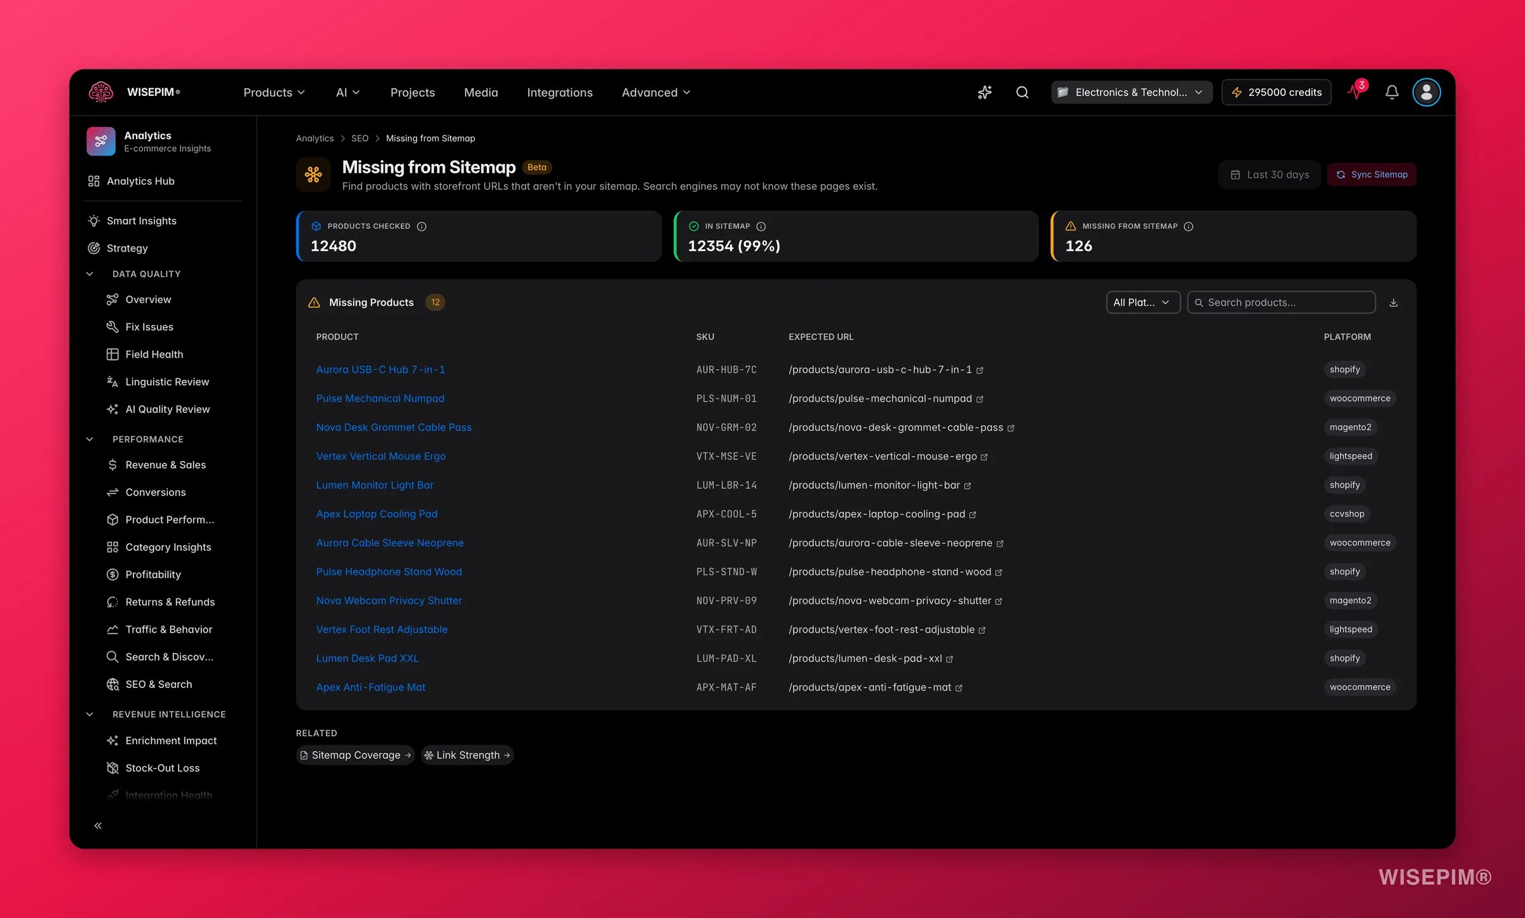The image size is (1525, 918).
Task: Open external link for pulse-headphone-stand-wood URL
Action: pyautogui.click(x=999, y=572)
